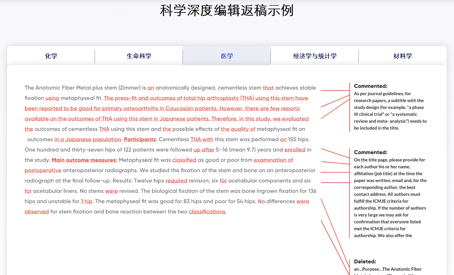Click the underlined word 'observed'

click(x=37, y=211)
